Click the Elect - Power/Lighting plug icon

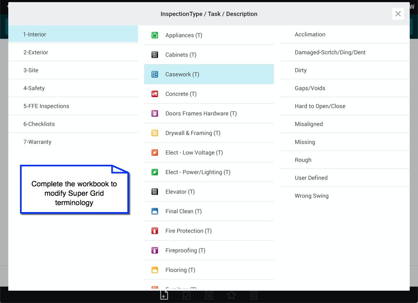point(155,172)
